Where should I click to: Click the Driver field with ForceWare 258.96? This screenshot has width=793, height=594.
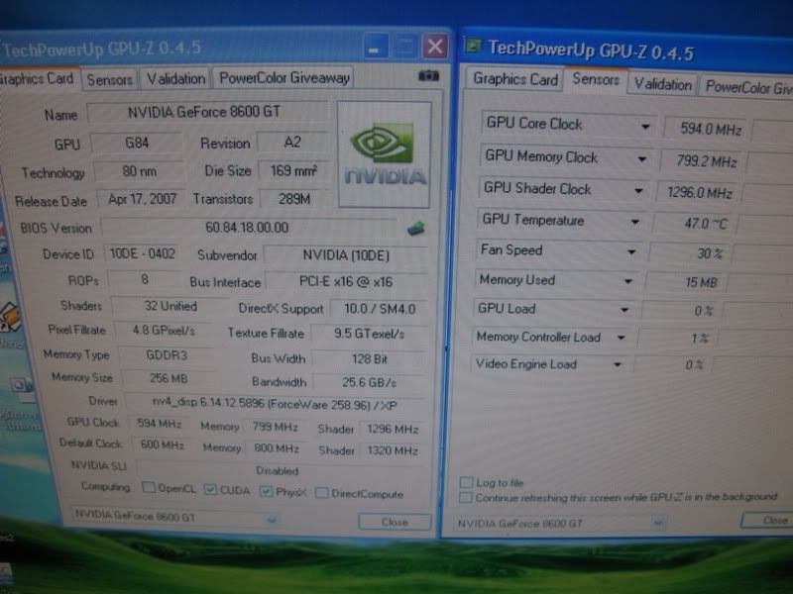click(276, 404)
